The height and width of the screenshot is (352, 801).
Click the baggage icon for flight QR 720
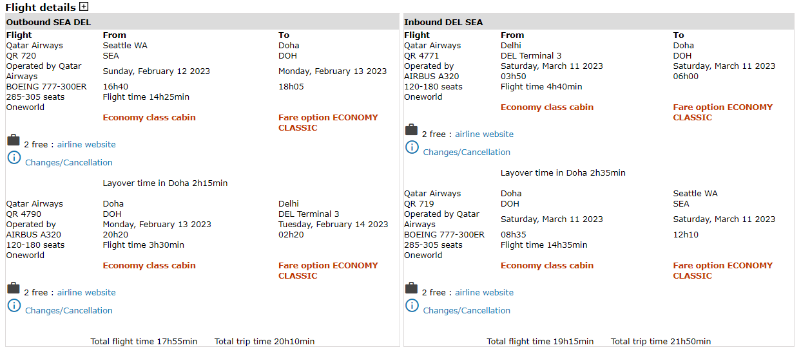(x=14, y=140)
